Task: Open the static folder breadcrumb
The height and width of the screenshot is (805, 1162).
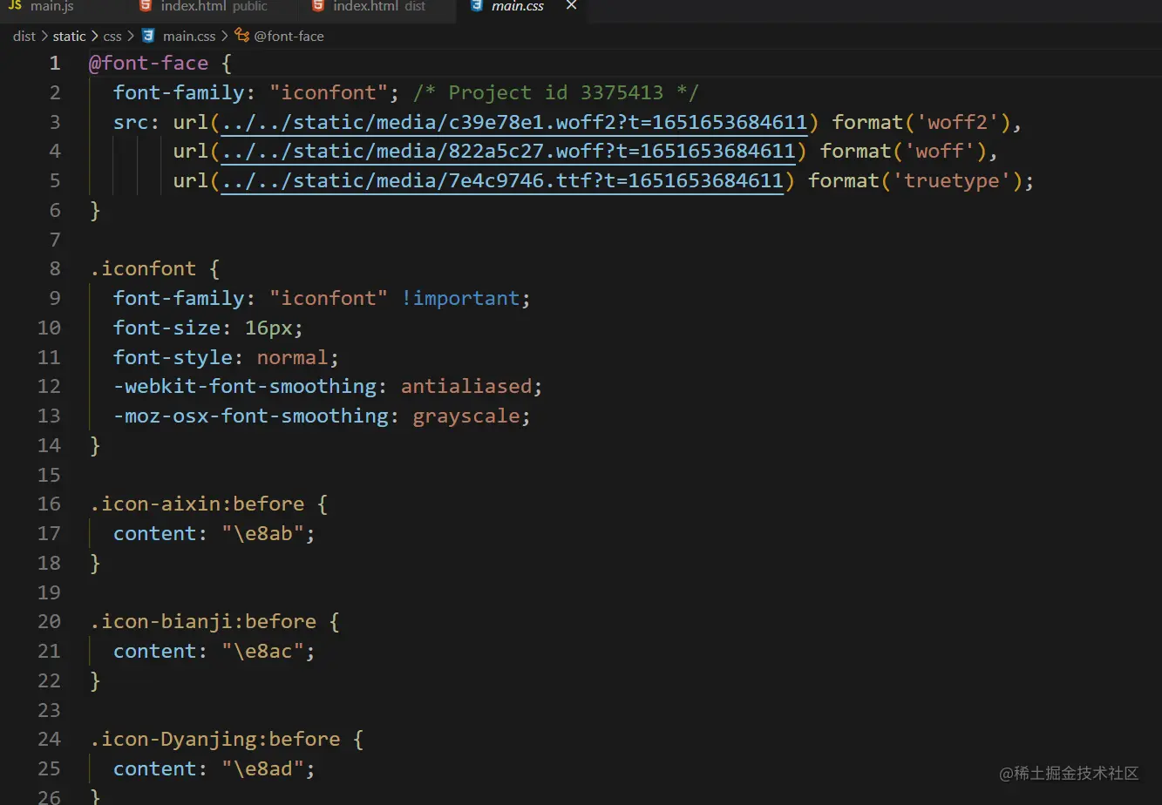Action: (70, 36)
